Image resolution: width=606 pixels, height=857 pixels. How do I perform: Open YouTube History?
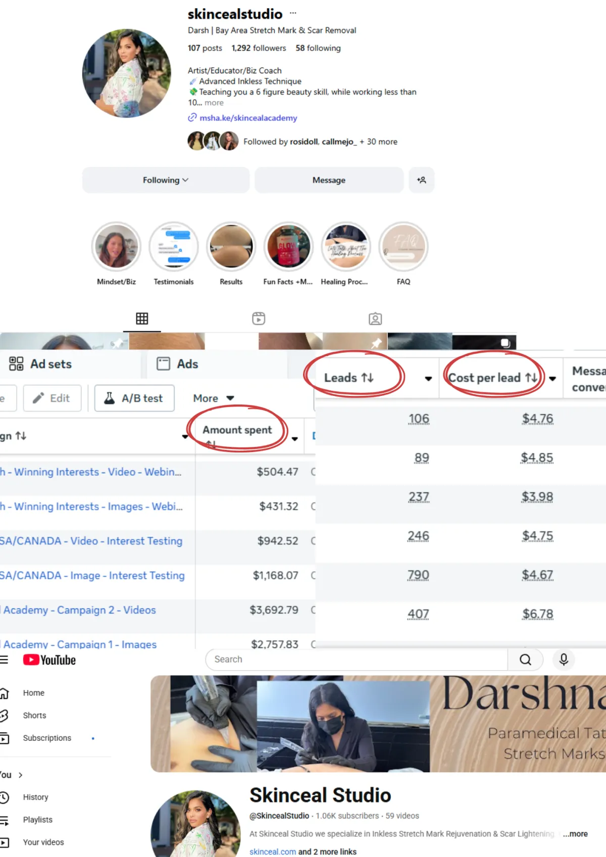pos(35,797)
